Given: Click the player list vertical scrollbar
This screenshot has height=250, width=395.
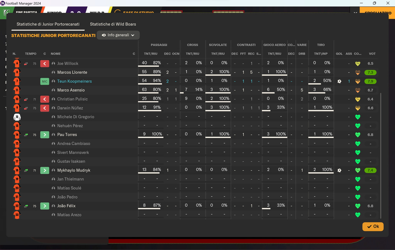Looking at the screenshot, I should [380, 156].
